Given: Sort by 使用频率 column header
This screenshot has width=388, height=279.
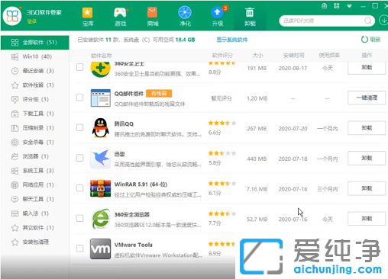Looking at the screenshot, I should pos(329,55).
